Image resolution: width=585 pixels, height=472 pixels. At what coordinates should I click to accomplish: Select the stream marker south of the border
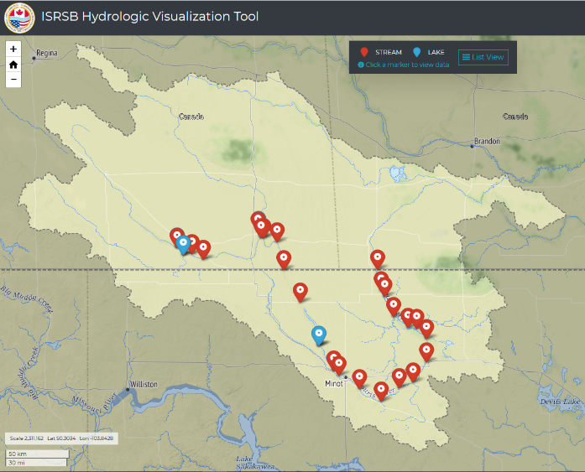point(300,292)
